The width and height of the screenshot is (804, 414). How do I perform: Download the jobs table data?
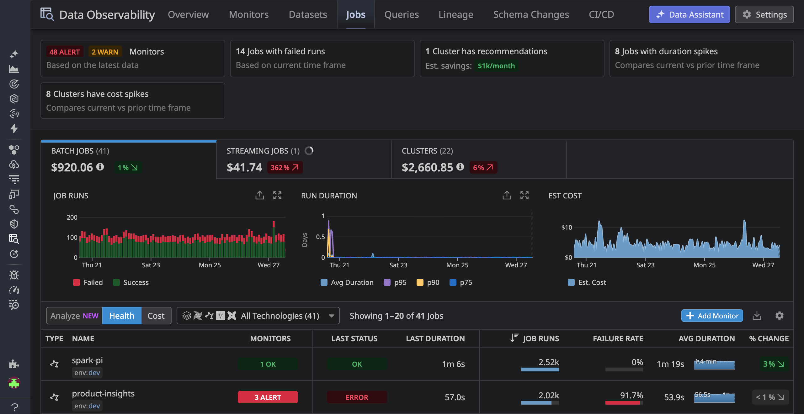[757, 316]
